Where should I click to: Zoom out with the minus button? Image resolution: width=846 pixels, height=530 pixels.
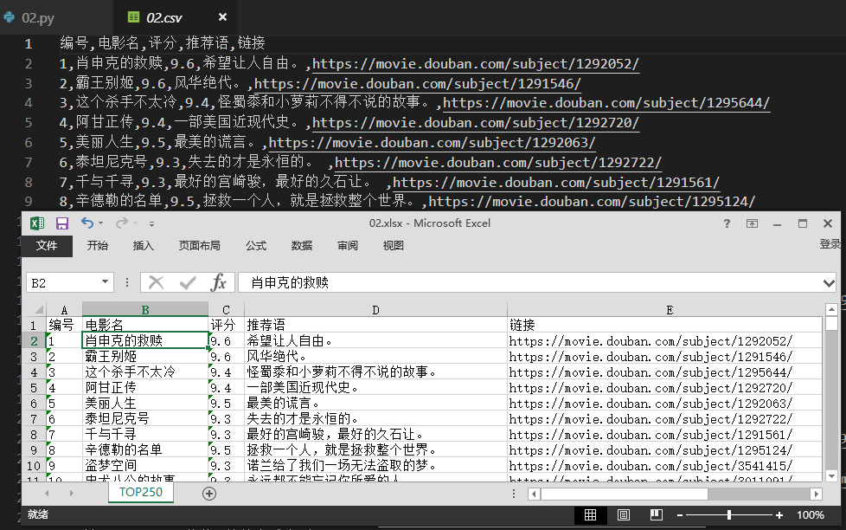(680, 515)
